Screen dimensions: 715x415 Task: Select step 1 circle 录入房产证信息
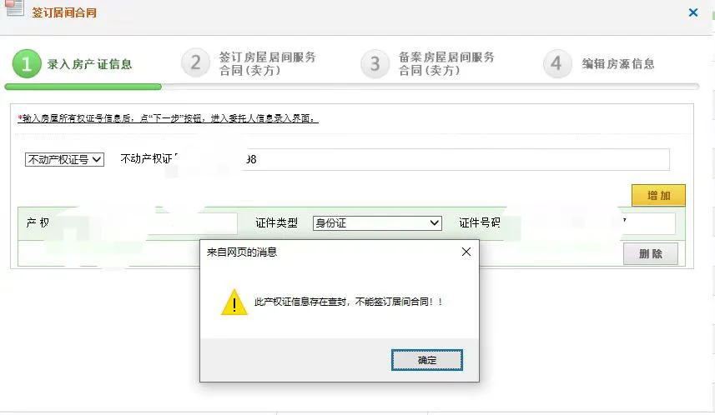pos(27,64)
